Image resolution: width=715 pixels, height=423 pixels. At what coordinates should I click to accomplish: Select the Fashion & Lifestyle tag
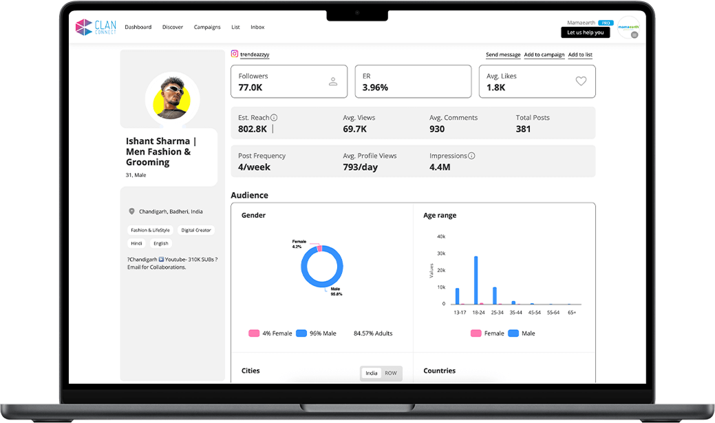[150, 230]
